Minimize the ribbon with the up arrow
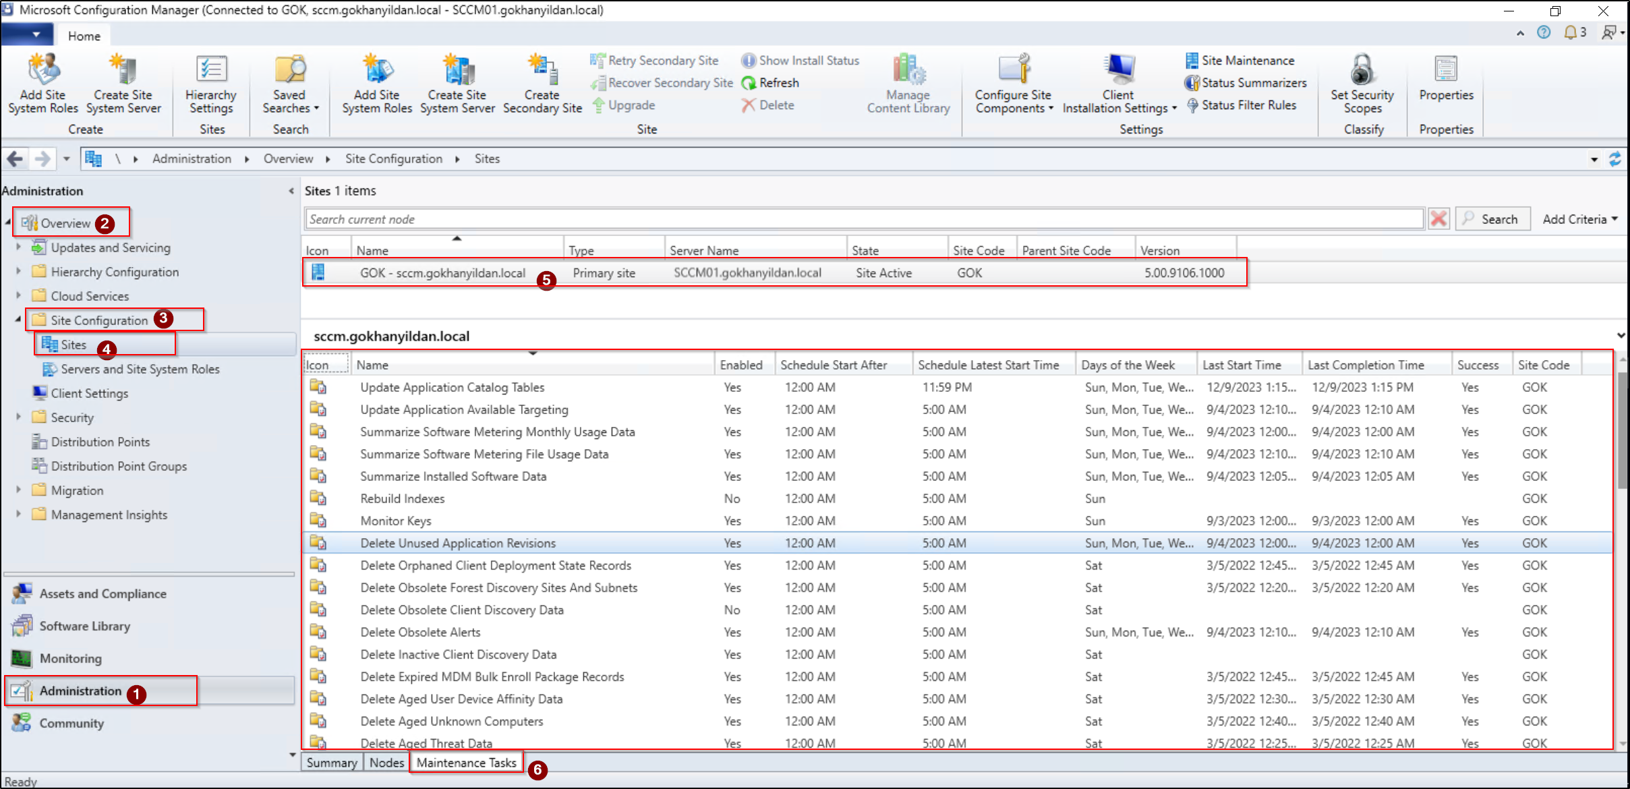Screen dimensions: 1630x789 click(x=1520, y=33)
